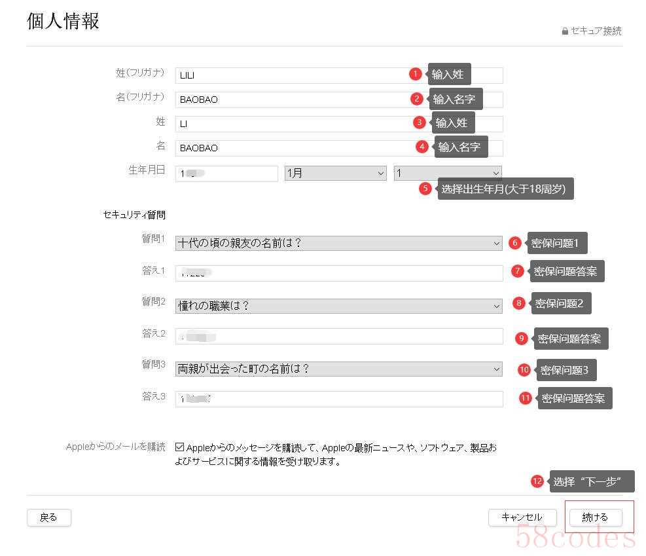Click the red number 5 annotation marker
Screen dimensions: 646x556
tap(426, 189)
